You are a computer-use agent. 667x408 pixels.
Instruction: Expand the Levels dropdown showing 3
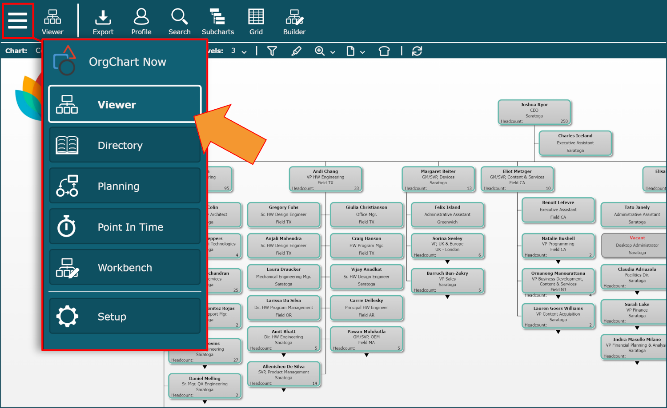[239, 51]
